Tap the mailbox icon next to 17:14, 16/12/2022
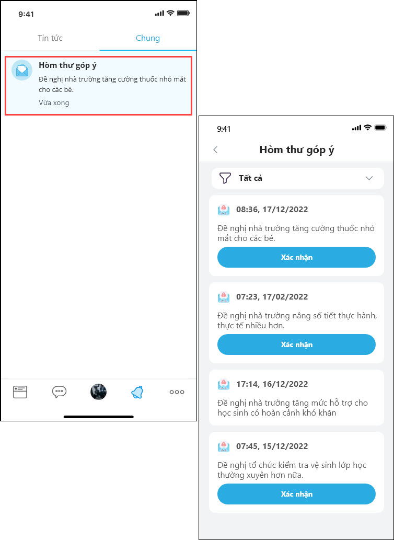Viewport: 394px width, 540px height. point(224,384)
